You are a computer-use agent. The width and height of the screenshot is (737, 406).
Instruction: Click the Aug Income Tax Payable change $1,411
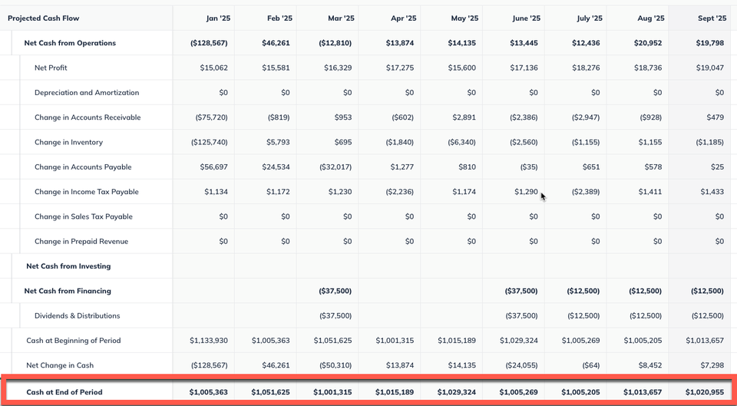pos(650,192)
